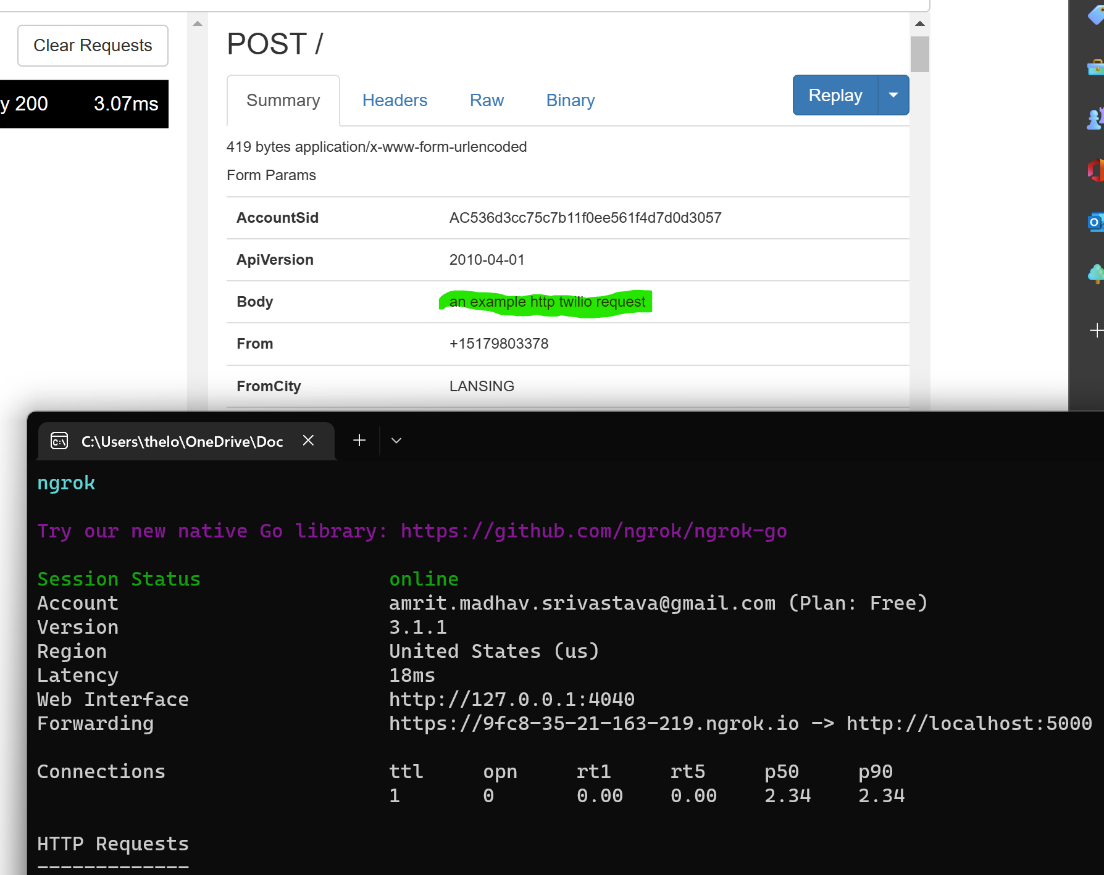Click the account email amrit.madhav.srivastava@gmail.com

582,603
